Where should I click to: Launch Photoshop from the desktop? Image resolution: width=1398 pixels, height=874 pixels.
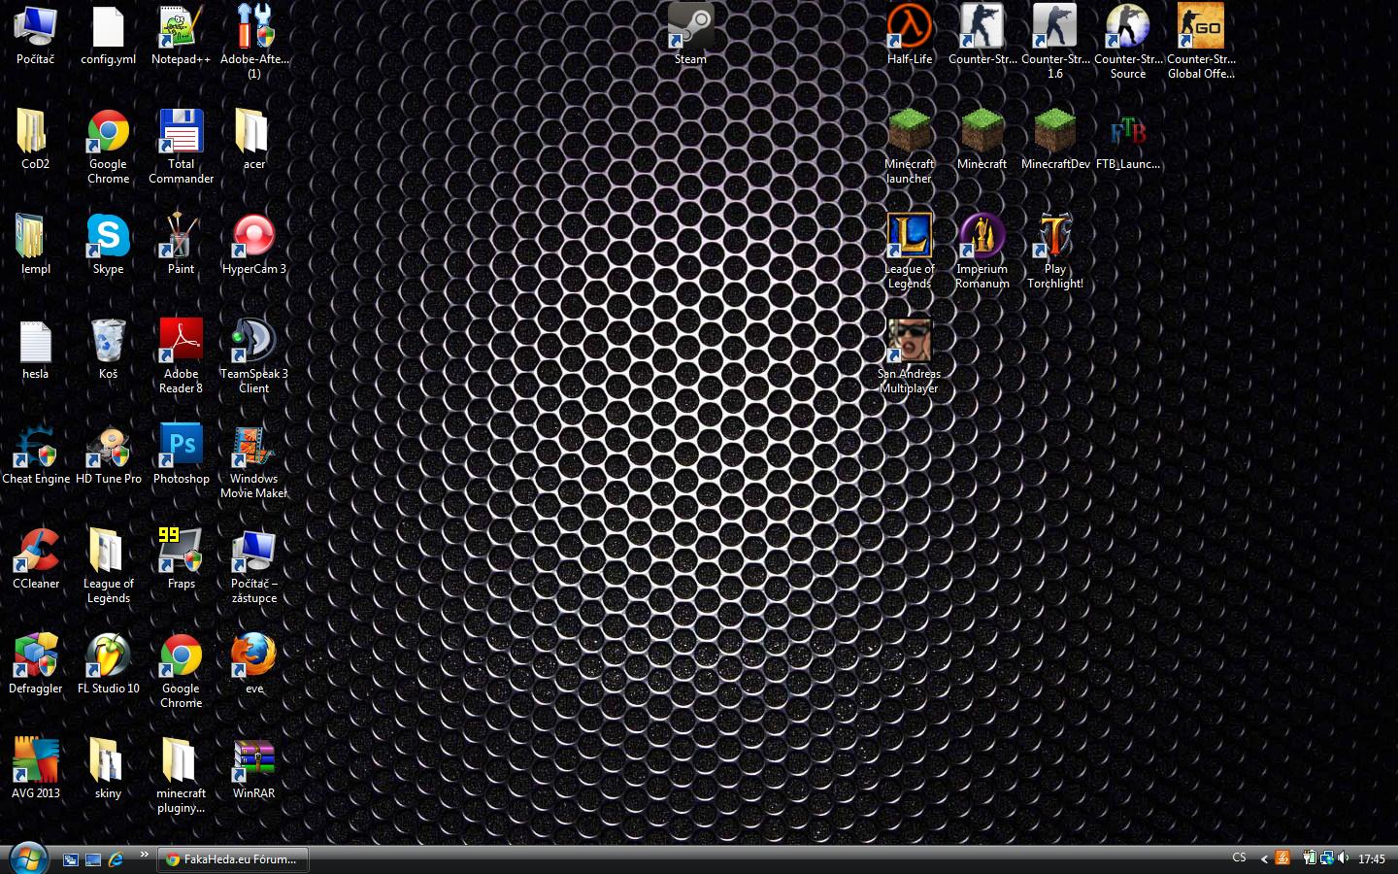[181, 454]
